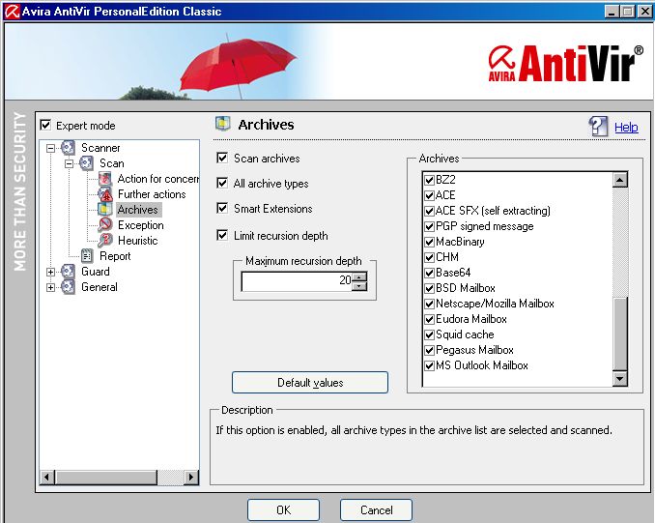Toggle PGP signed message checkbox
The width and height of the screenshot is (655, 523).
429,226
